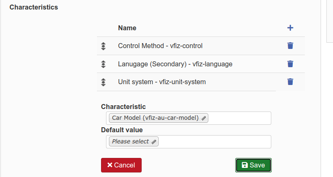Click the Characteristics section heading
Screen dimensions: 333x177
pos(34,7)
